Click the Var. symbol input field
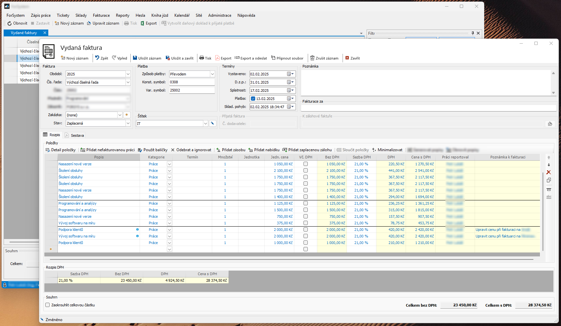561x326 pixels. pyautogui.click(x=191, y=90)
